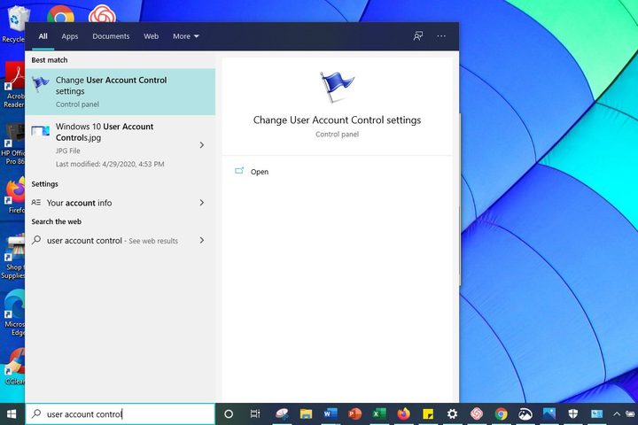The height and width of the screenshot is (425, 638).
Task: Launch Excel from the taskbar
Action: (x=379, y=414)
